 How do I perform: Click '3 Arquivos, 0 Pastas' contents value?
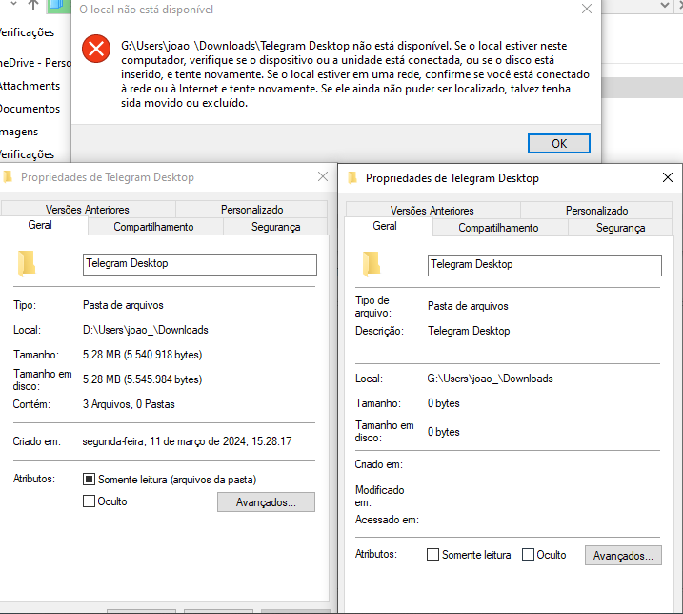(129, 404)
